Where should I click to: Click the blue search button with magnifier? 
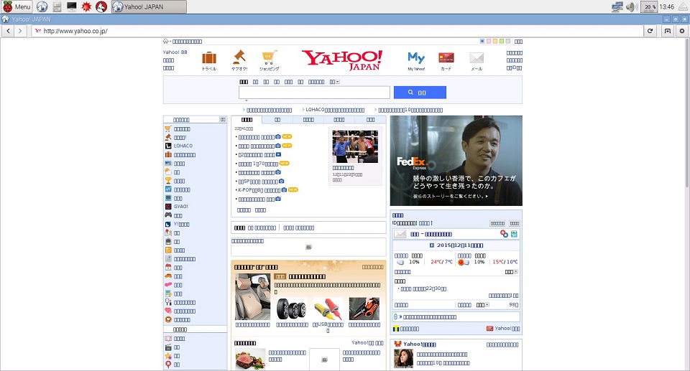pos(420,93)
